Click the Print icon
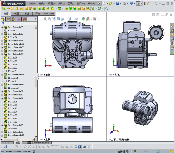 click(124, 4)
